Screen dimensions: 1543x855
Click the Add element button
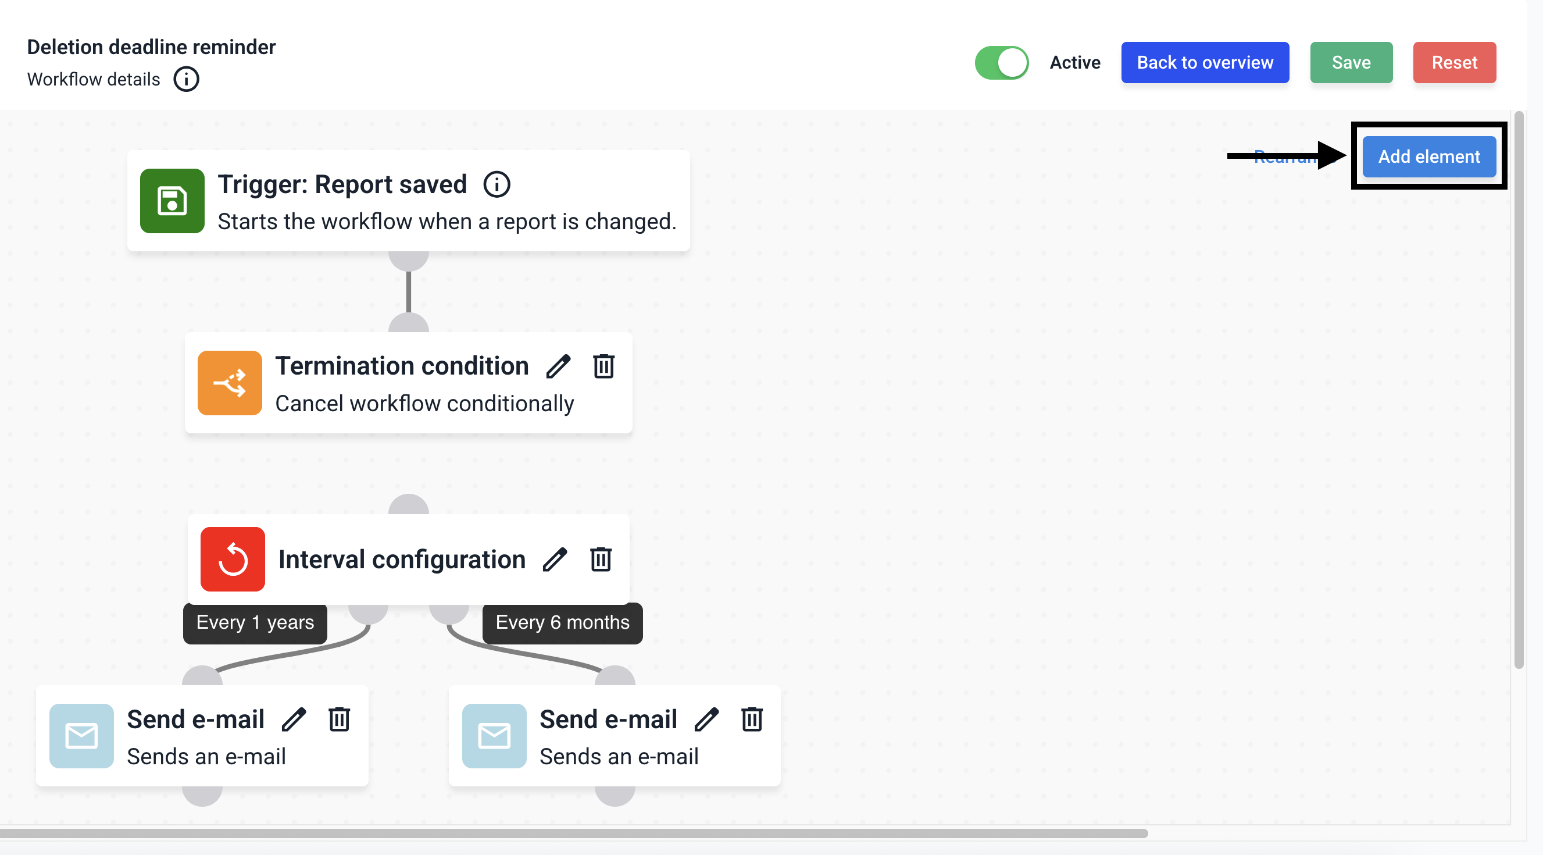(x=1428, y=157)
